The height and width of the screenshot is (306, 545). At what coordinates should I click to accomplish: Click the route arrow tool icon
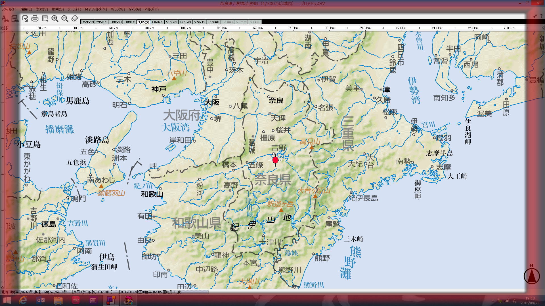coord(25,19)
